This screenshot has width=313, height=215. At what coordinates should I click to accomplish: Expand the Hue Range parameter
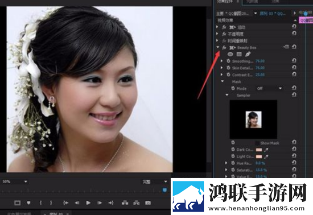tap(226, 163)
